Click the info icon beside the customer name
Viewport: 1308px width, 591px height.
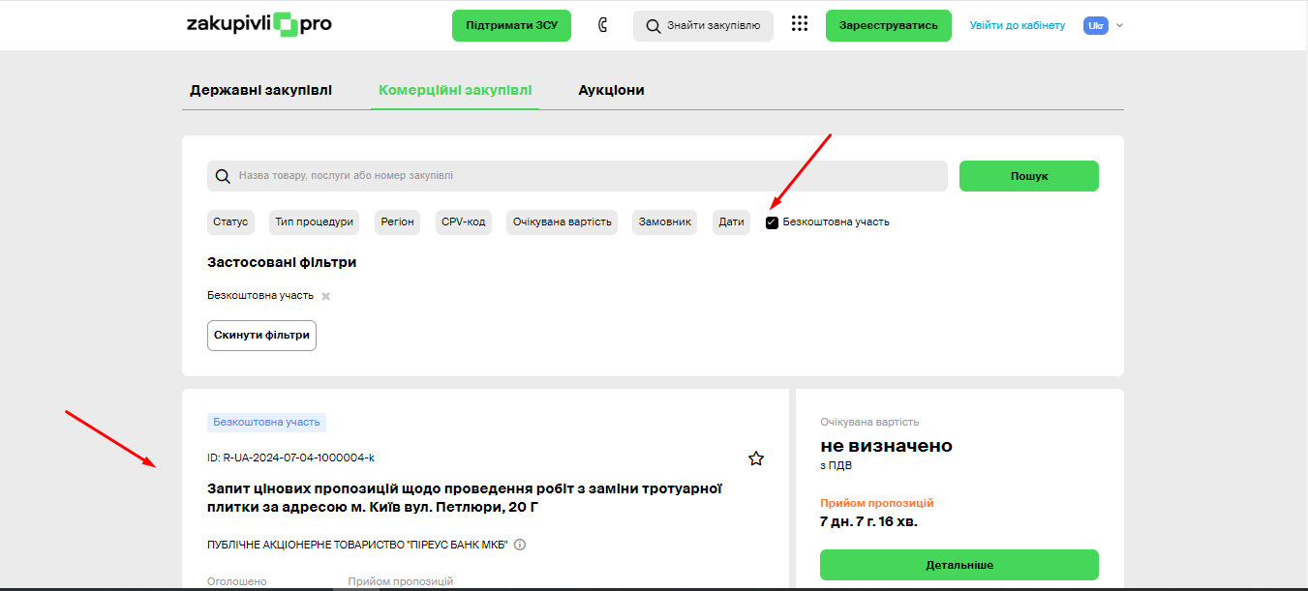coord(520,545)
